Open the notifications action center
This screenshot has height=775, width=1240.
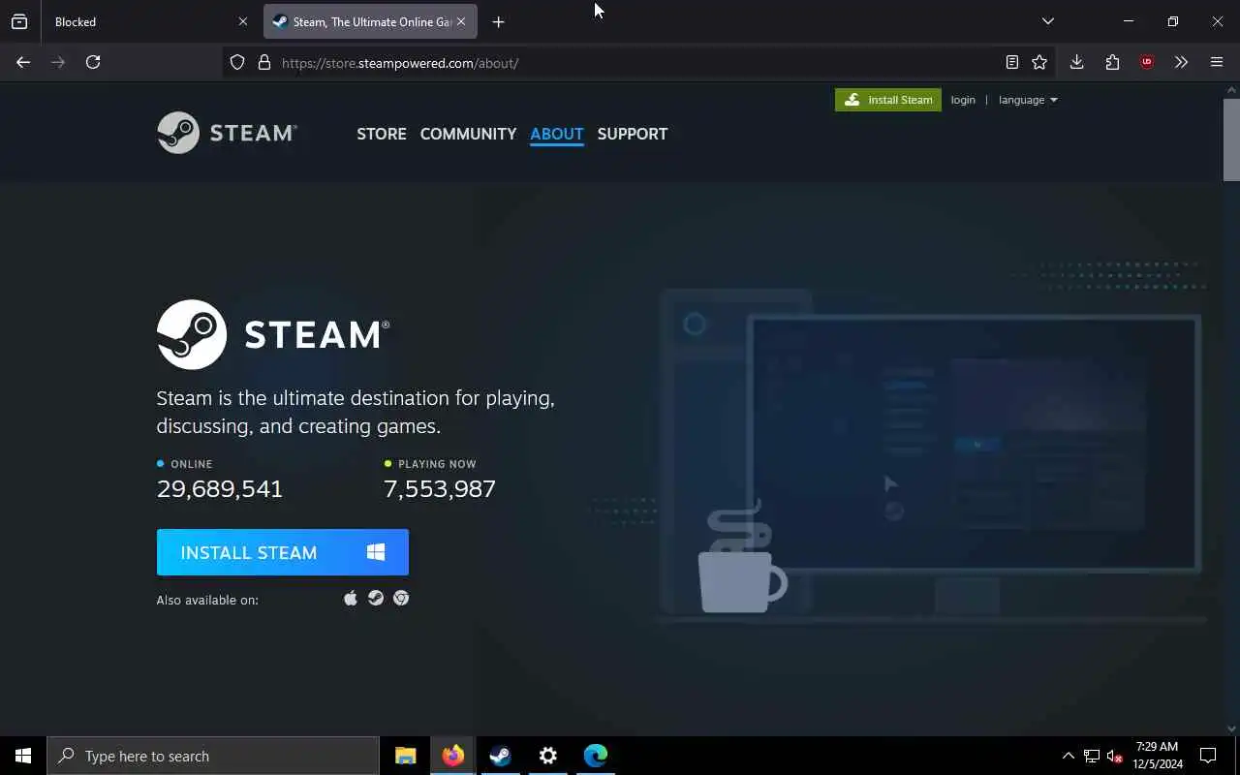(1208, 756)
